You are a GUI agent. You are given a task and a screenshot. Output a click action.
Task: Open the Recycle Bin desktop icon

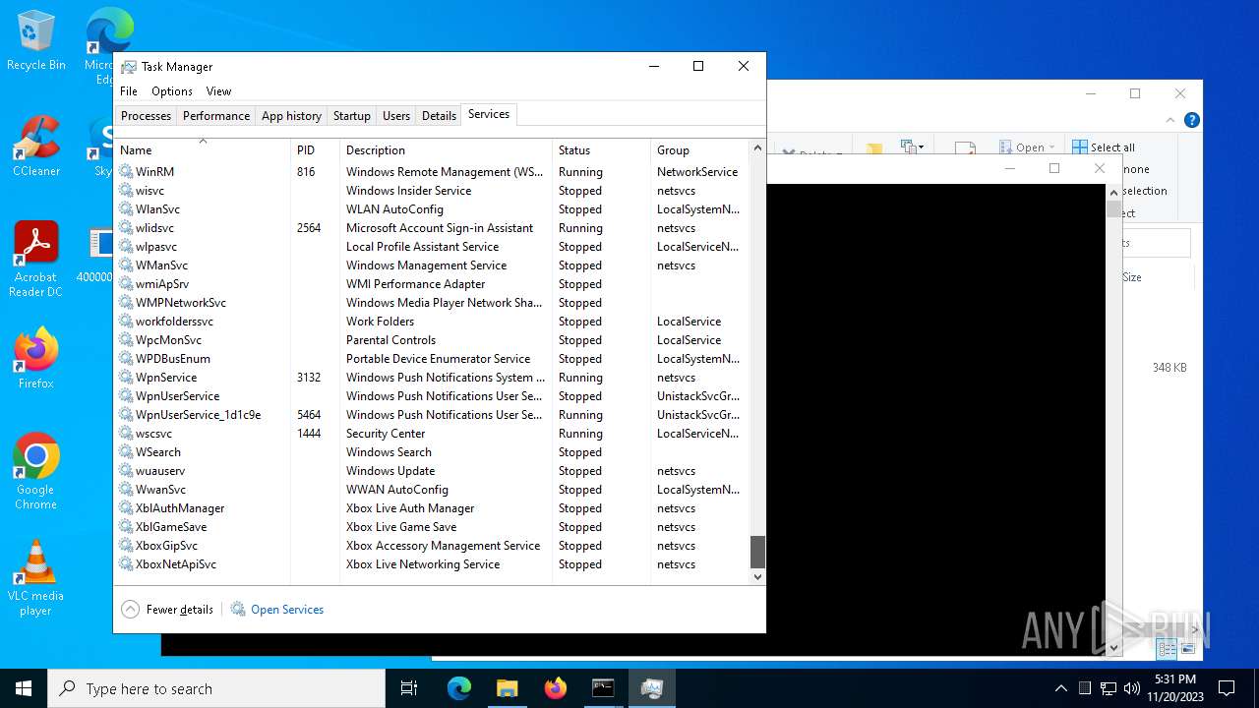(x=35, y=41)
